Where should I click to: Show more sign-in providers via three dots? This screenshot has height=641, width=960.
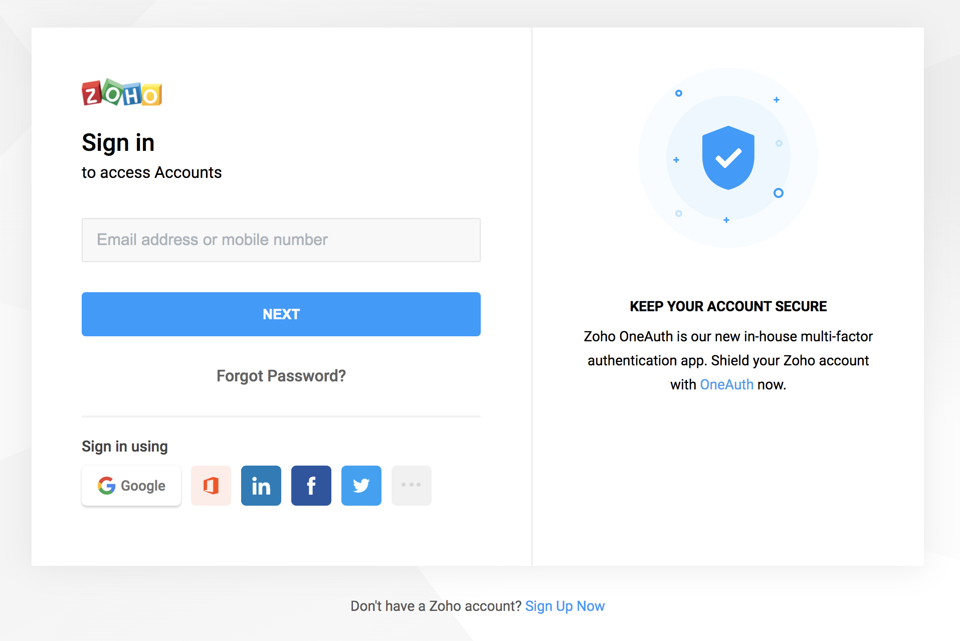click(412, 486)
